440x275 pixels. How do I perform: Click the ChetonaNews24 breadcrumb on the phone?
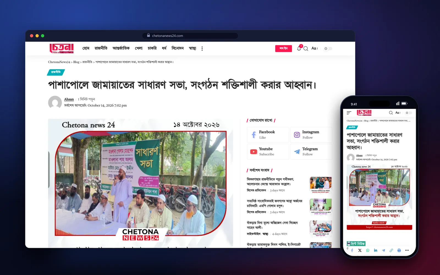point(354,121)
